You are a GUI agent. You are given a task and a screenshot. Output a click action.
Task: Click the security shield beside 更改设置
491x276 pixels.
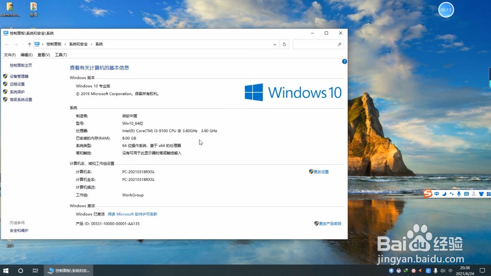click(x=311, y=171)
